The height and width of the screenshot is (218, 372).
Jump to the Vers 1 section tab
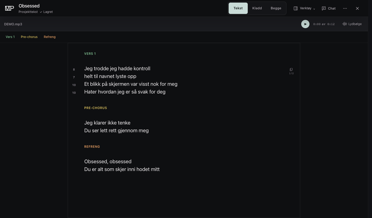(x=10, y=37)
